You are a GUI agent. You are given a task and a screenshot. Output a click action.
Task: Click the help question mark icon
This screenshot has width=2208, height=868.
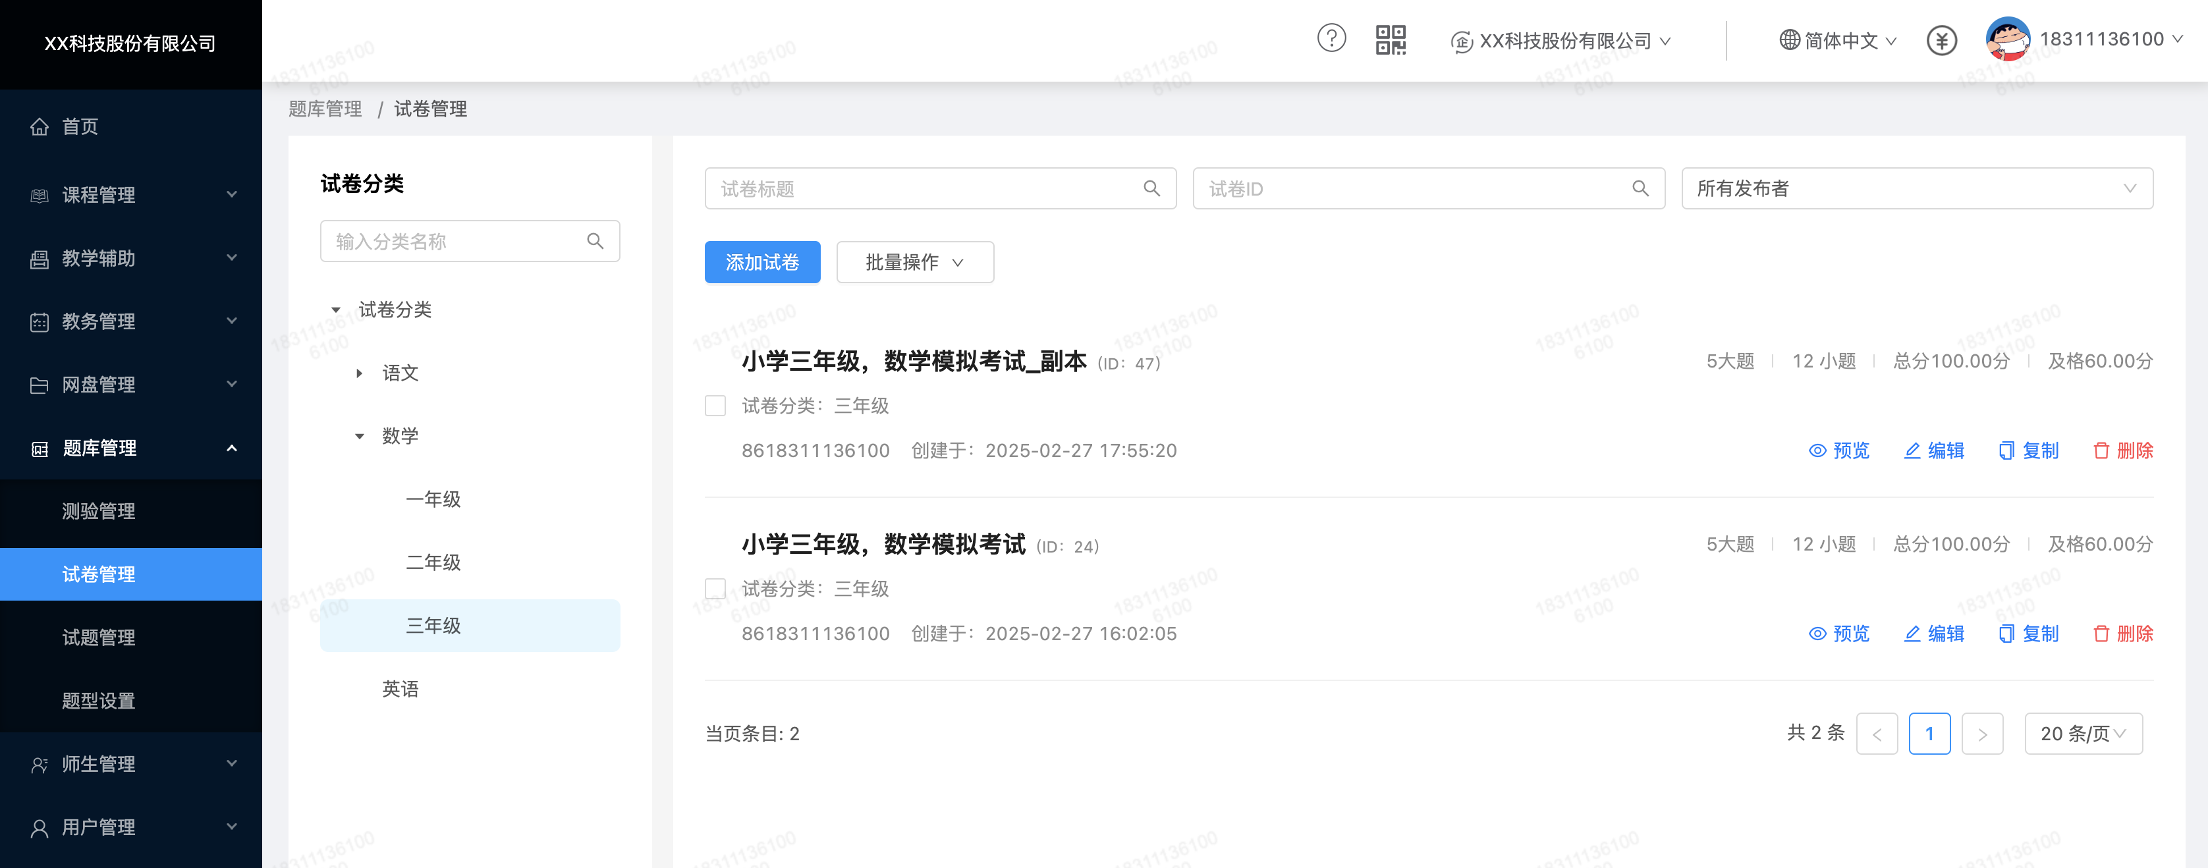1331,39
